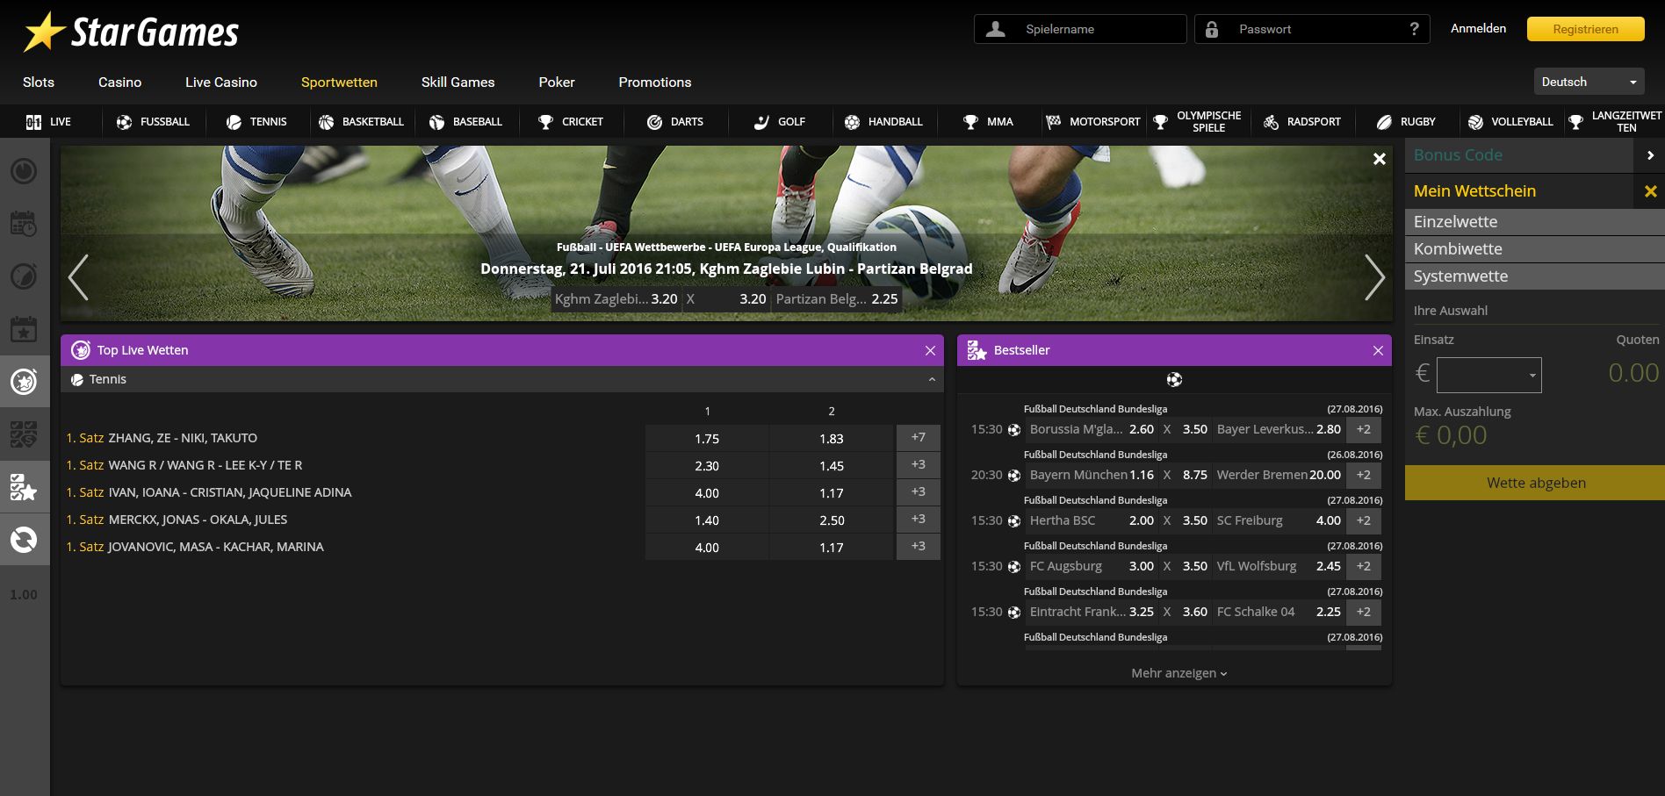Click the calendar clock icon in left sidebar
The width and height of the screenshot is (1665, 796).
24,224
